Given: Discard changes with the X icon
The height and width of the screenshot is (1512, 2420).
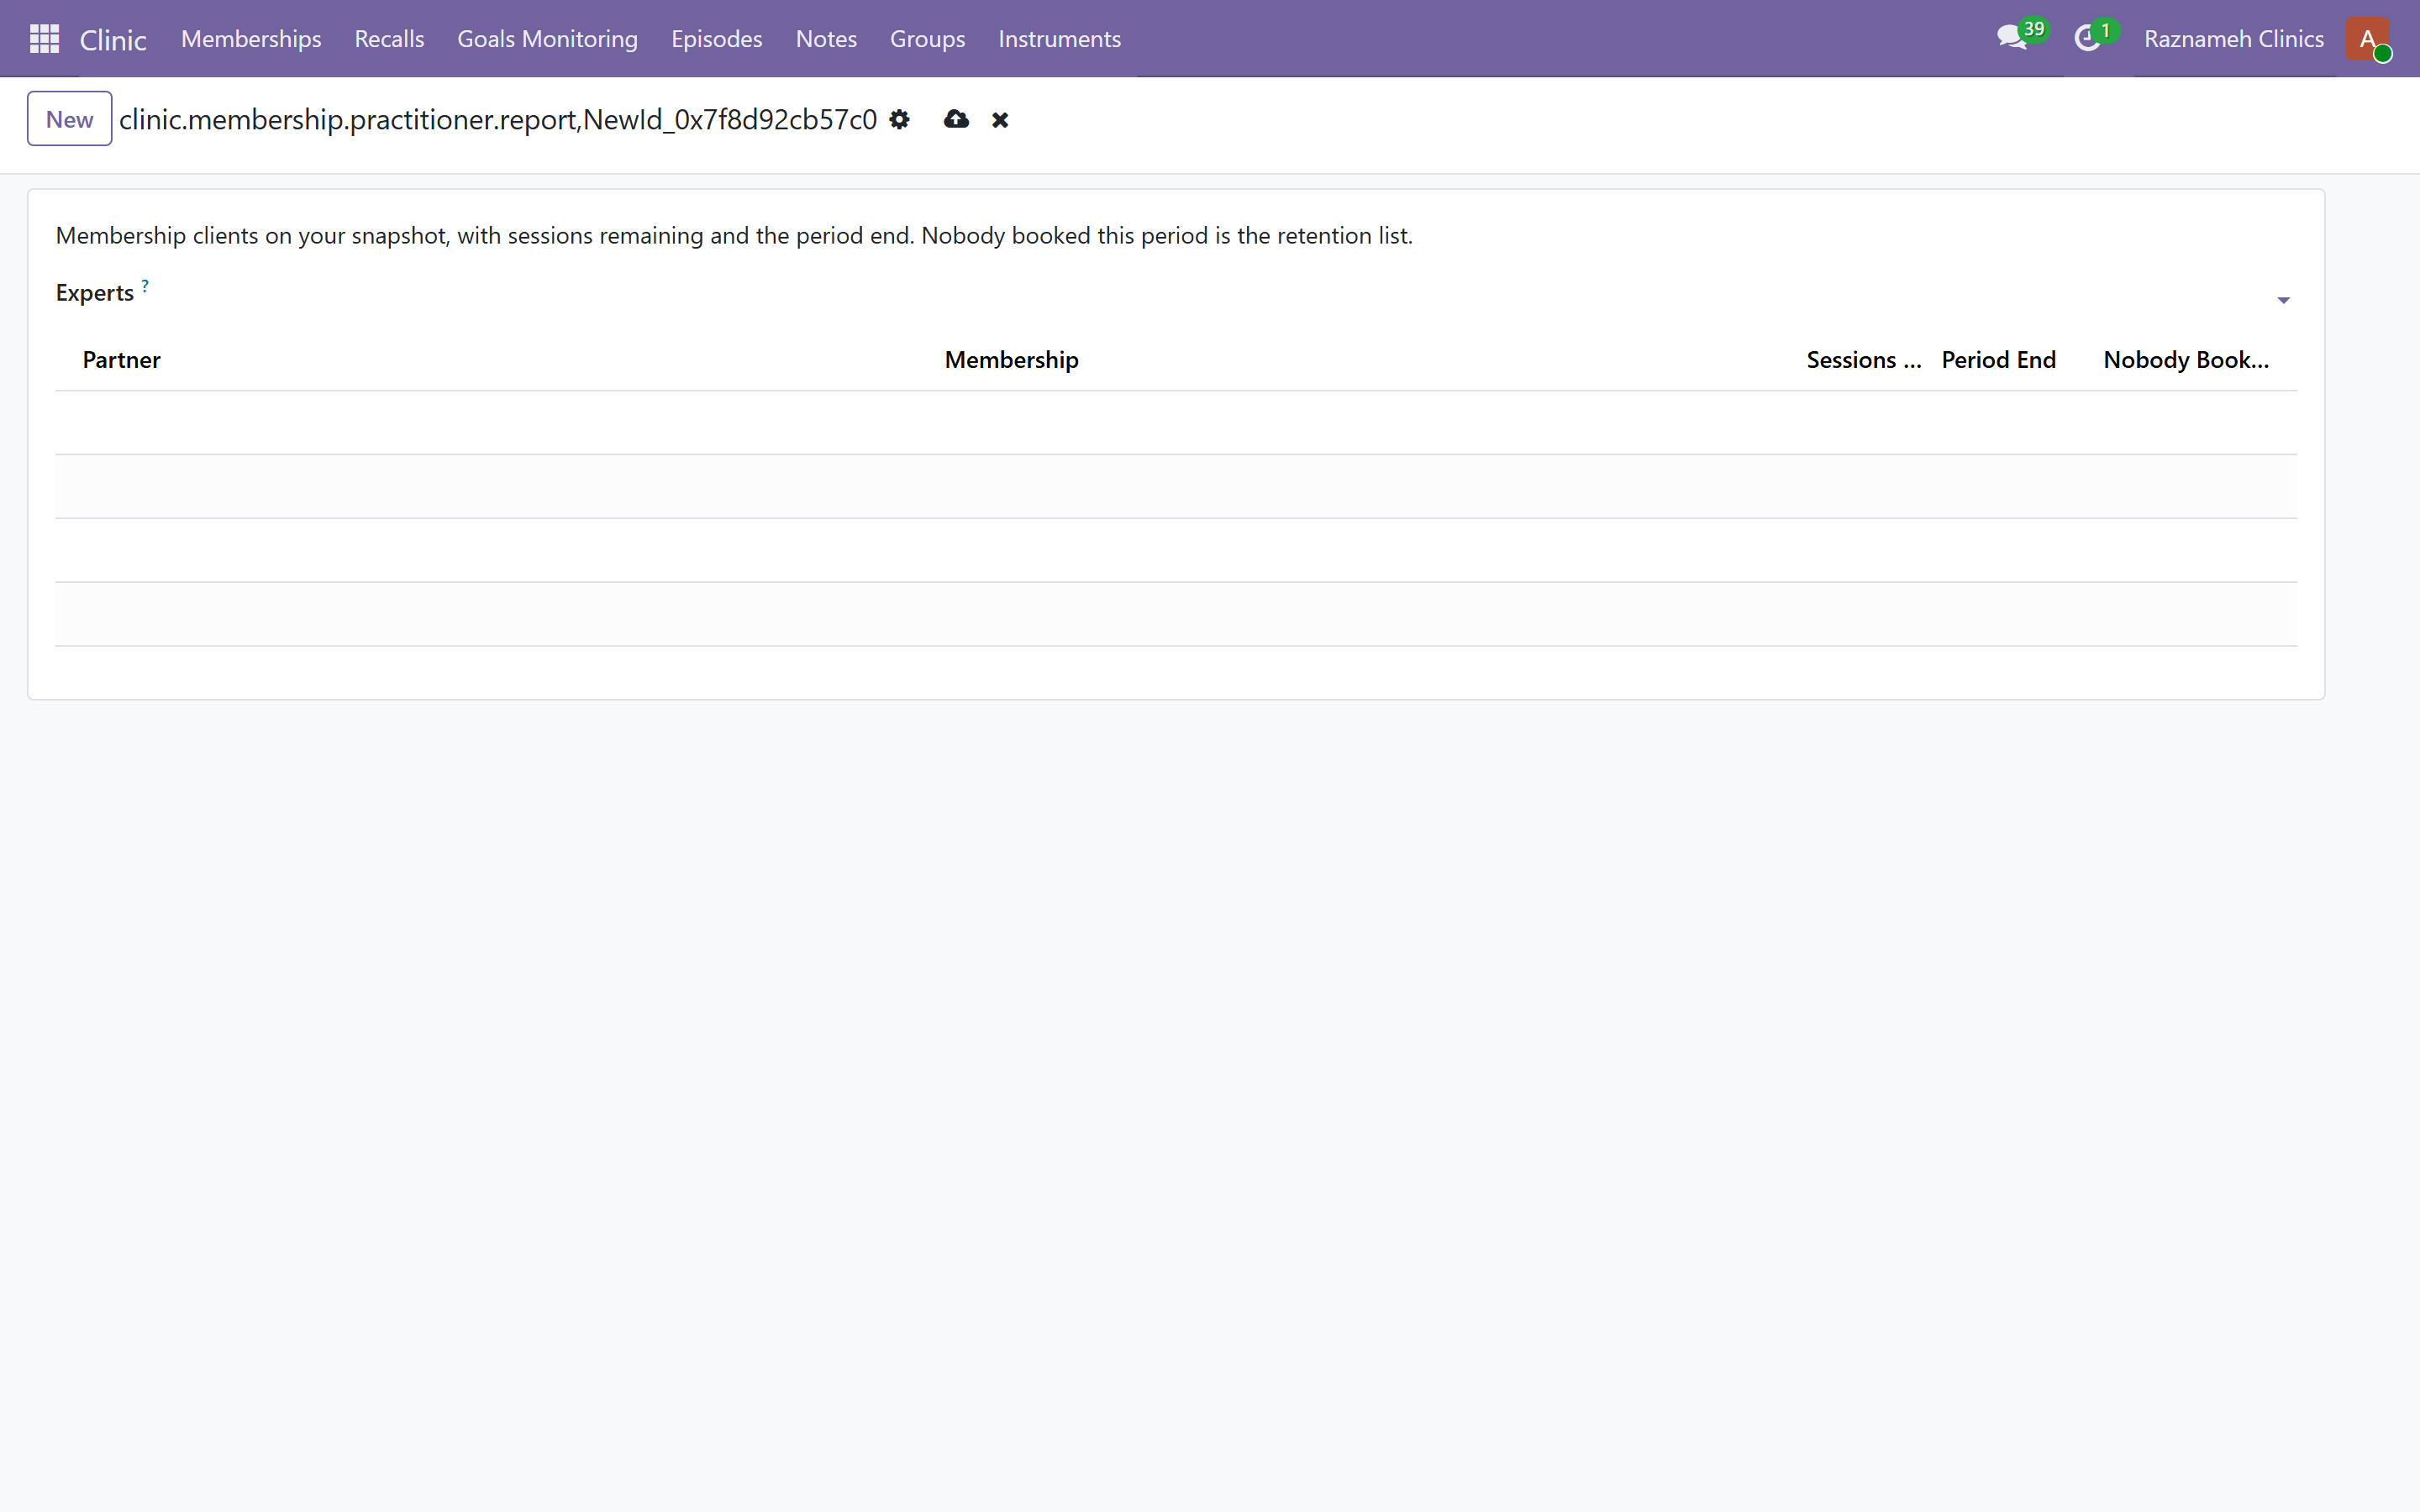Looking at the screenshot, I should coord(1000,120).
